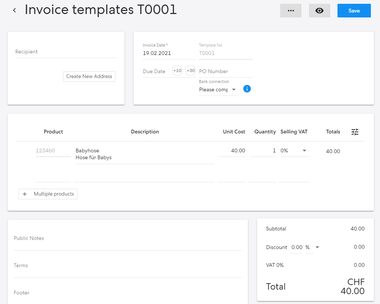Save the invoice template
The image size is (380, 304).
354,11
